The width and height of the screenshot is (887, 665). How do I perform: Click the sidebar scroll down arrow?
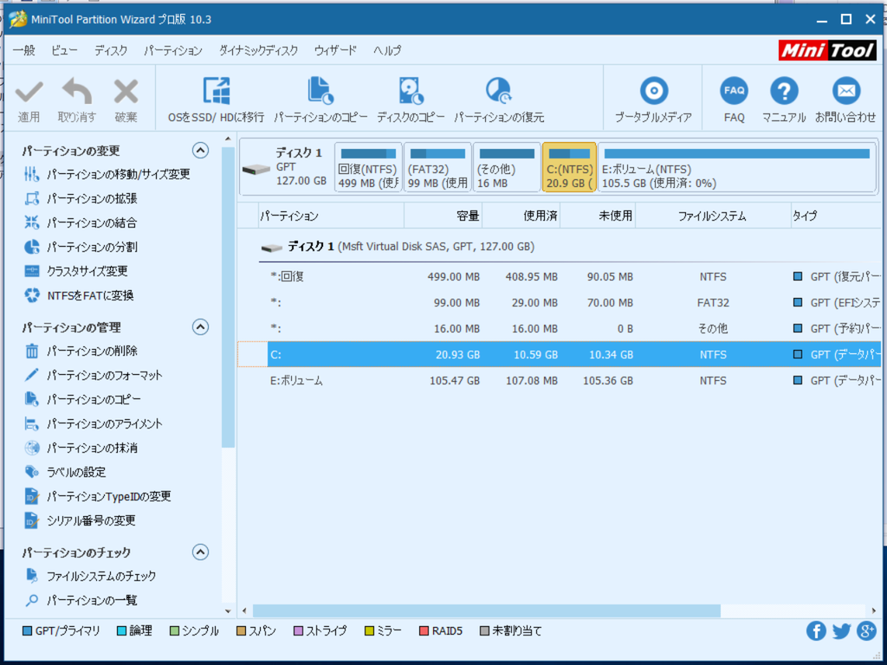[228, 611]
